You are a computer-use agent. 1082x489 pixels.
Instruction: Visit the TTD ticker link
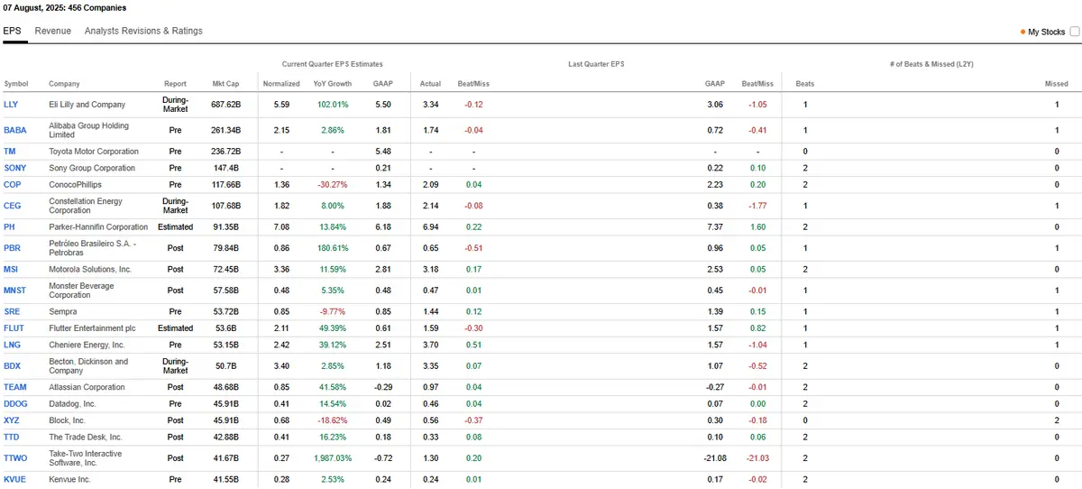12,437
